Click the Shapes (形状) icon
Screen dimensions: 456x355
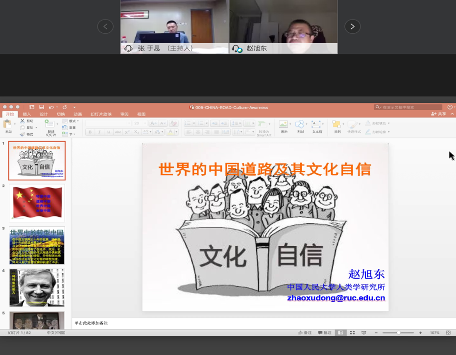pos(300,125)
